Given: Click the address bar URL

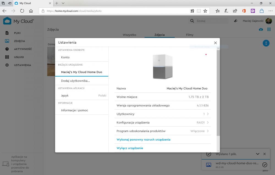Looking at the screenshot, I should coord(74,11).
